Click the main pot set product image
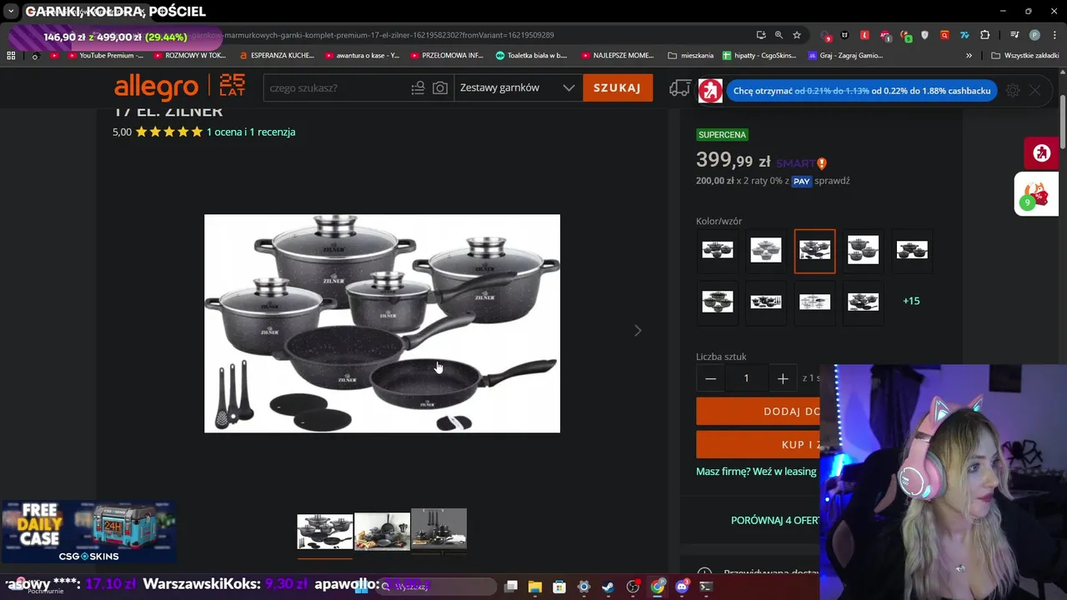This screenshot has height=600, width=1067. 383,323
